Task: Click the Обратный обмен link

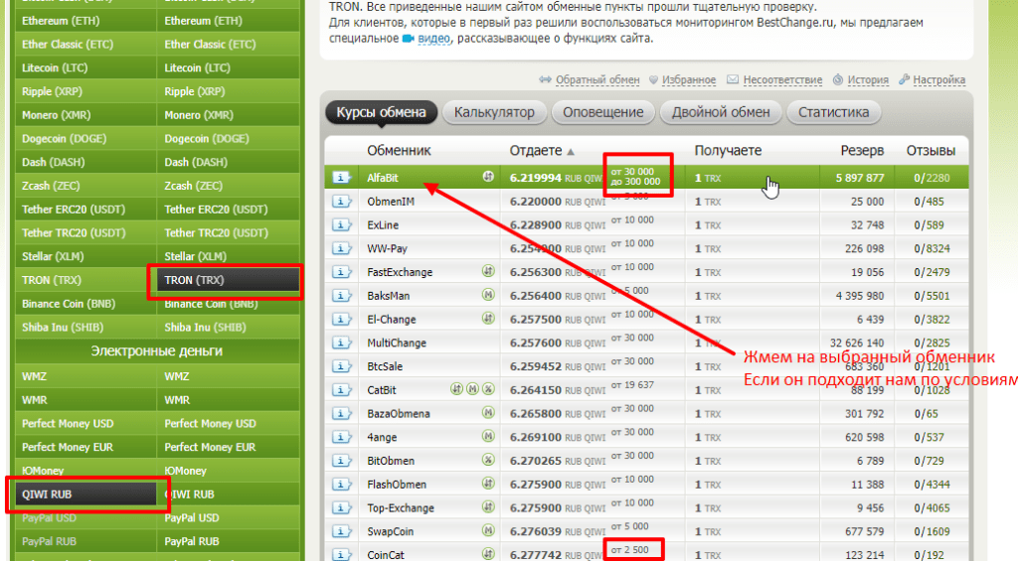Action: pos(597,79)
